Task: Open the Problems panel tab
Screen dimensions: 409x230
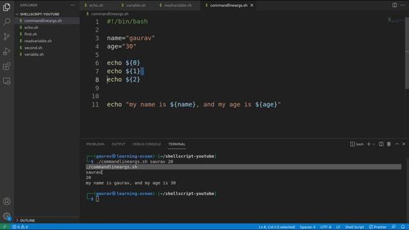Action: click(x=95, y=144)
